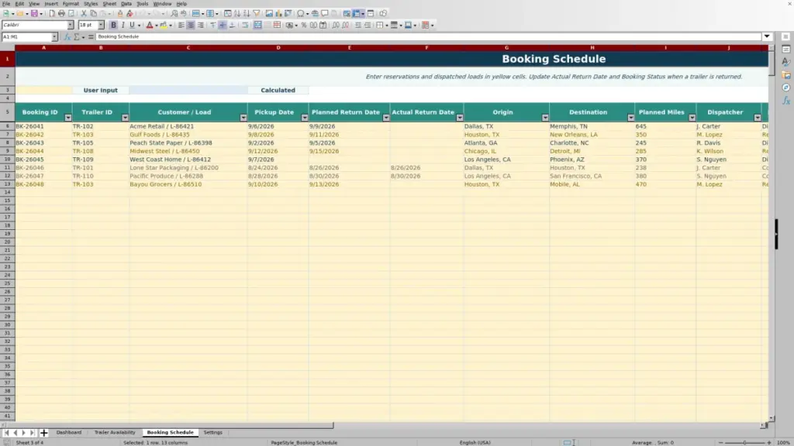Toggle Center Vertically alignment
The width and height of the screenshot is (794, 446).
(x=223, y=25)
